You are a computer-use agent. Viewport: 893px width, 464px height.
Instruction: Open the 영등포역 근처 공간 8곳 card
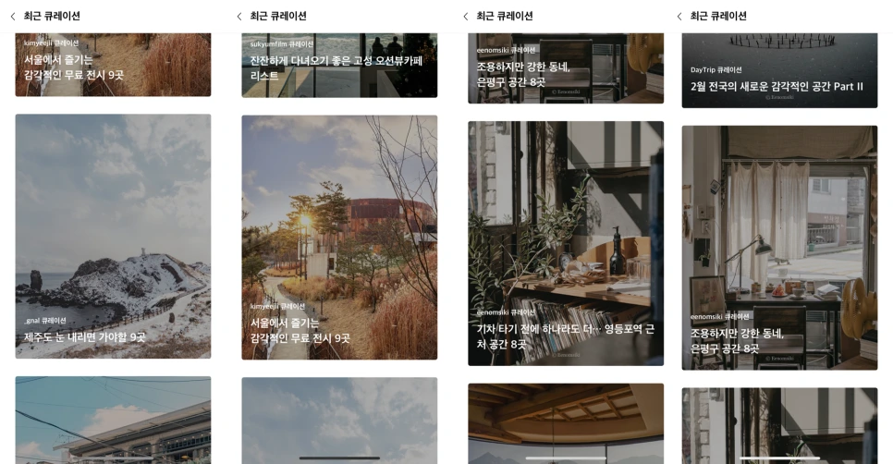(566, 243)
